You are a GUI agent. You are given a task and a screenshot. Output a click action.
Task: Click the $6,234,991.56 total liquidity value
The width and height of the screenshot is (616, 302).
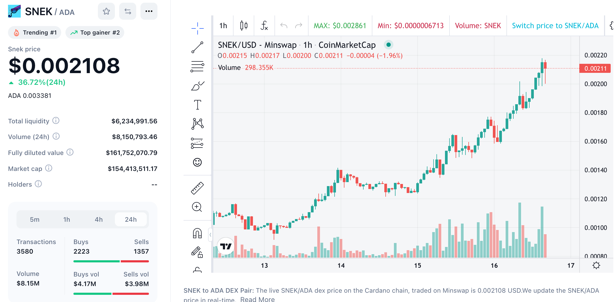[134, 121]
